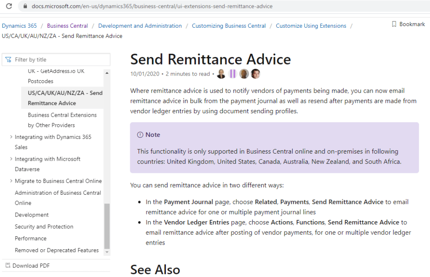The height and width of the screenshot is (277, 430).
Task: Select Removed or Deprecated Features topic
Action: point(57,250)
